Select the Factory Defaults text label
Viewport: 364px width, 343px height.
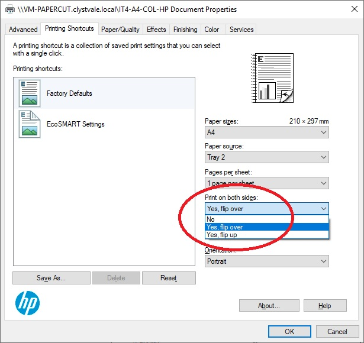(x=69, y=93)
